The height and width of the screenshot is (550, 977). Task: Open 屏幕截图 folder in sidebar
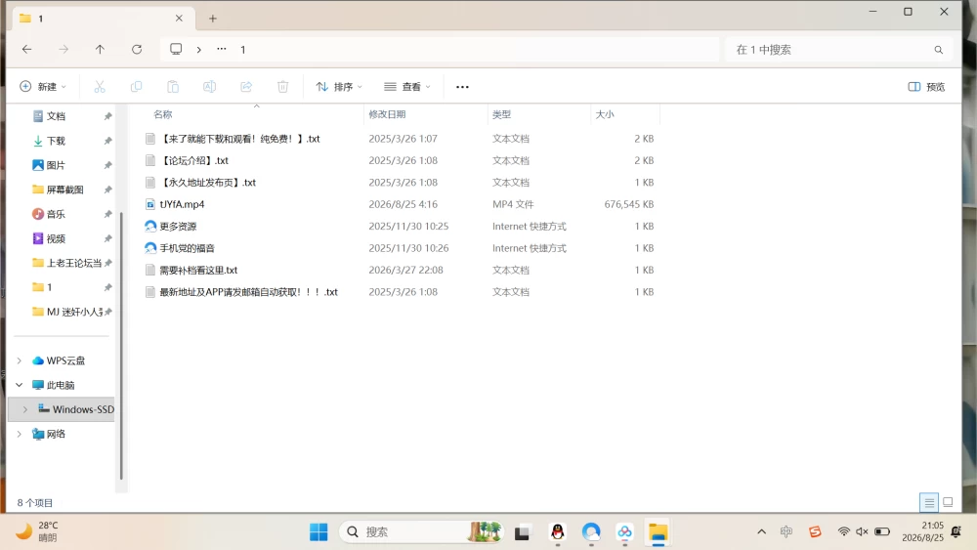click(x=63, y=190)
